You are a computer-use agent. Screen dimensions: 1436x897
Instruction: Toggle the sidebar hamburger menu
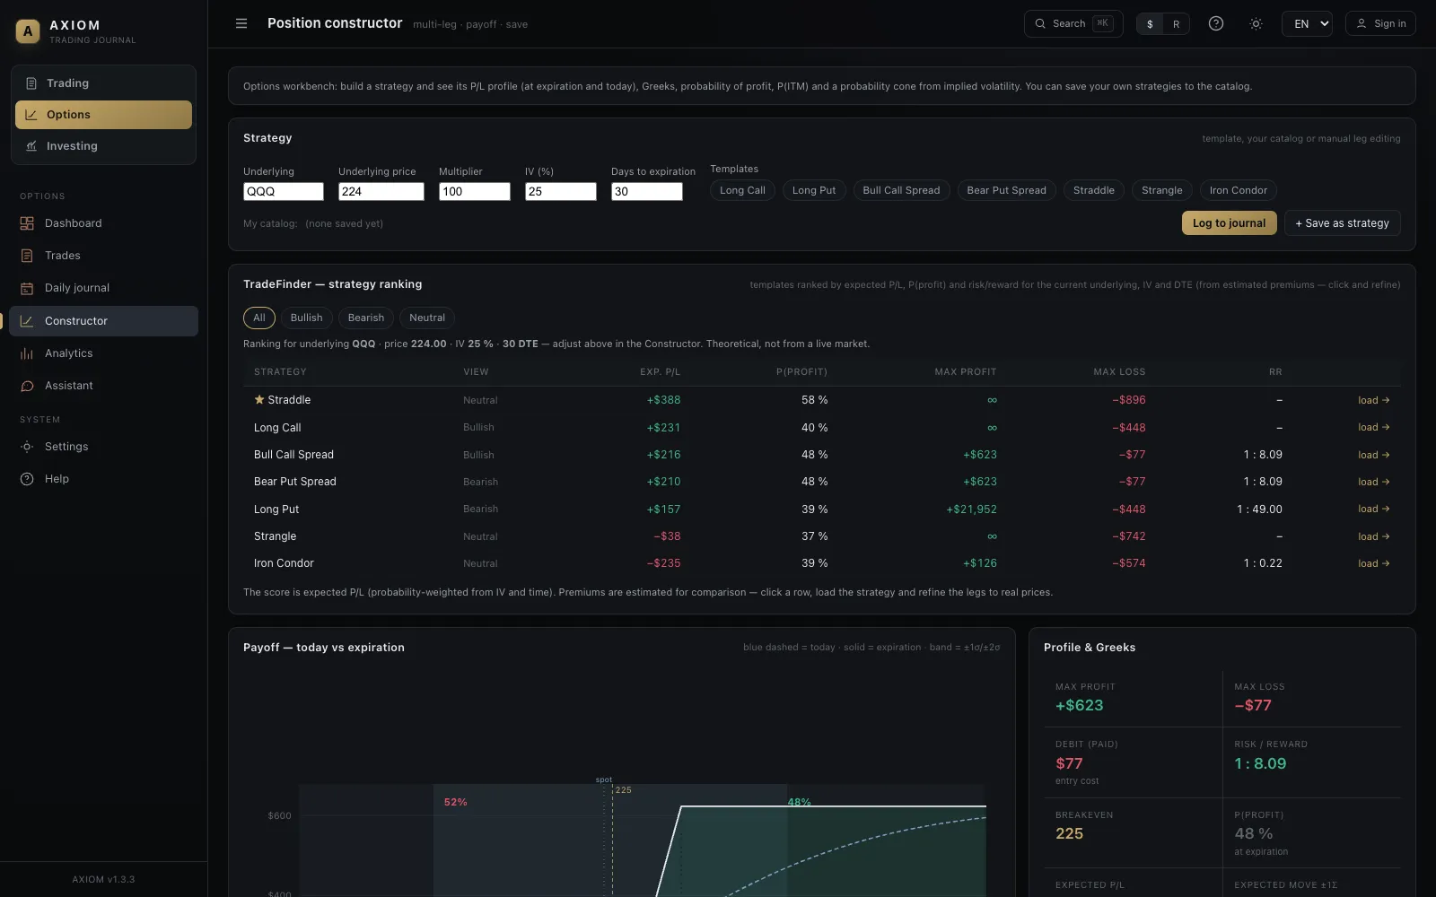coord(241,23)
